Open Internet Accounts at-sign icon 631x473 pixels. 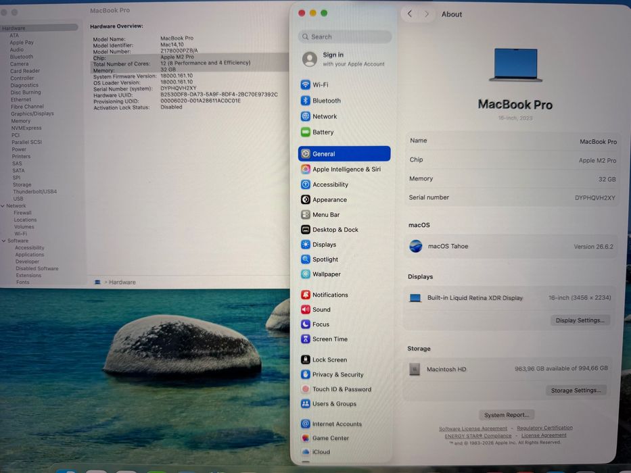tap(306, 424)
